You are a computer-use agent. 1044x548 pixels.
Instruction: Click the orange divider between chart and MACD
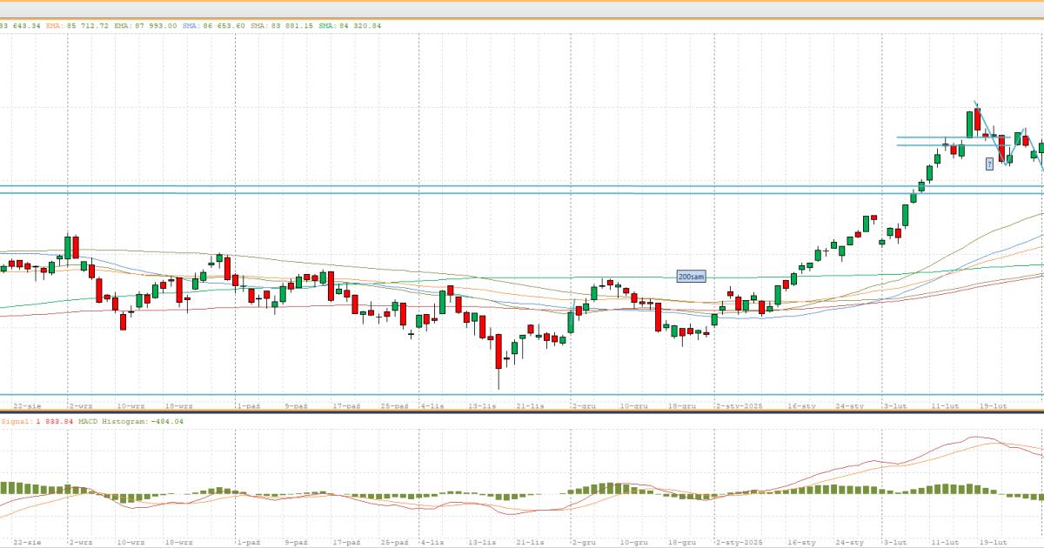coord(522,412)
